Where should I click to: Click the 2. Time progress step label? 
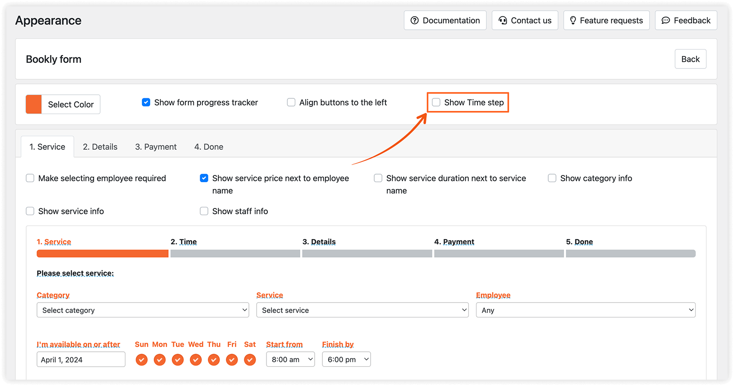coord(183,242)
